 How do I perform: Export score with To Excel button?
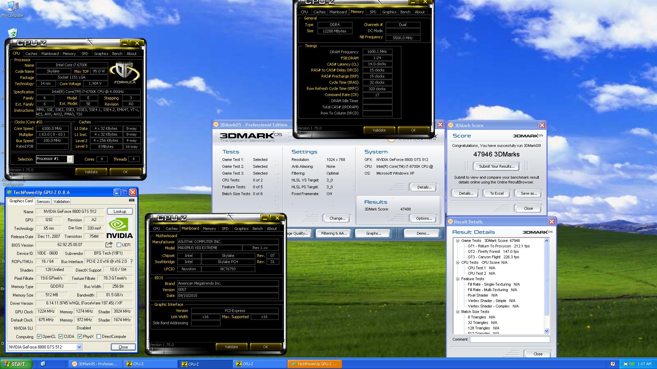pyautogui.click(x=497, y=193)
